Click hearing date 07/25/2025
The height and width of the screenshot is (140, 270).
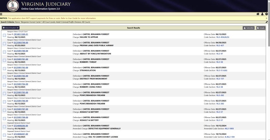coord(20,46)
